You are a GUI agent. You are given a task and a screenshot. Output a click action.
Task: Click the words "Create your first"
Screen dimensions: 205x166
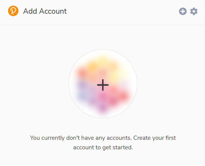154,138
